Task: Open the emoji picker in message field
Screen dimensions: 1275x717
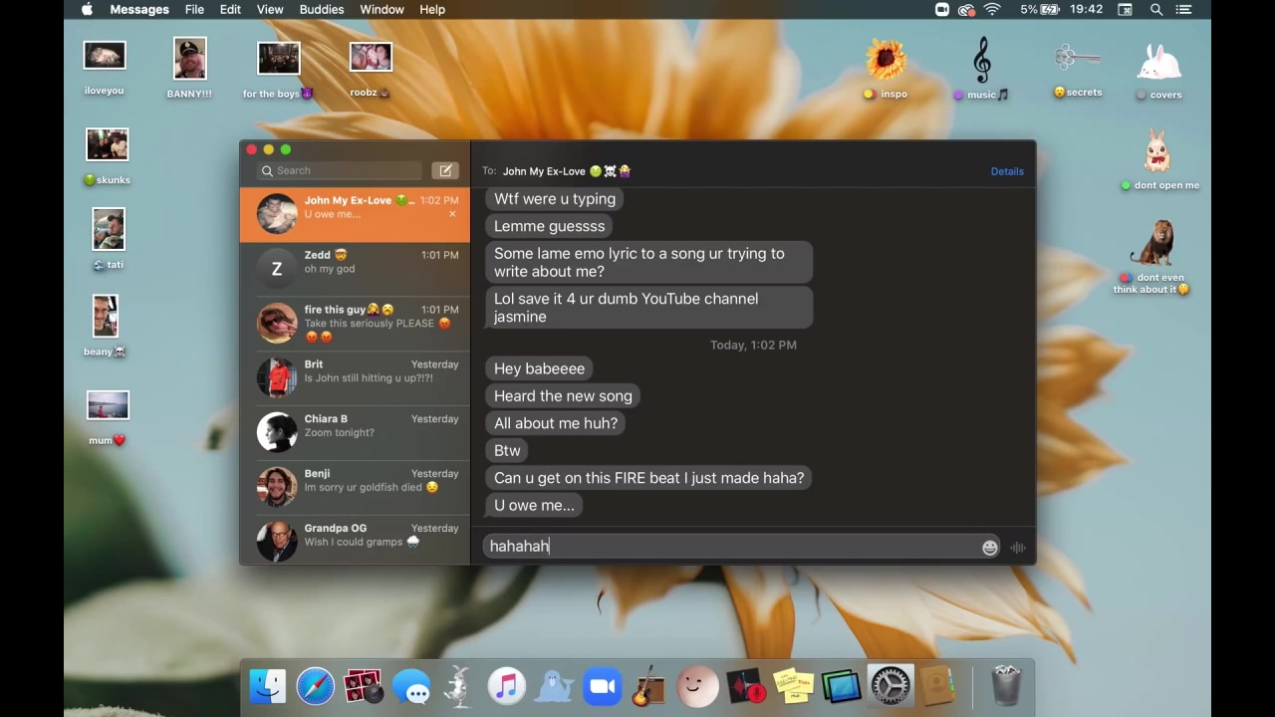Action: coord(989,547)
